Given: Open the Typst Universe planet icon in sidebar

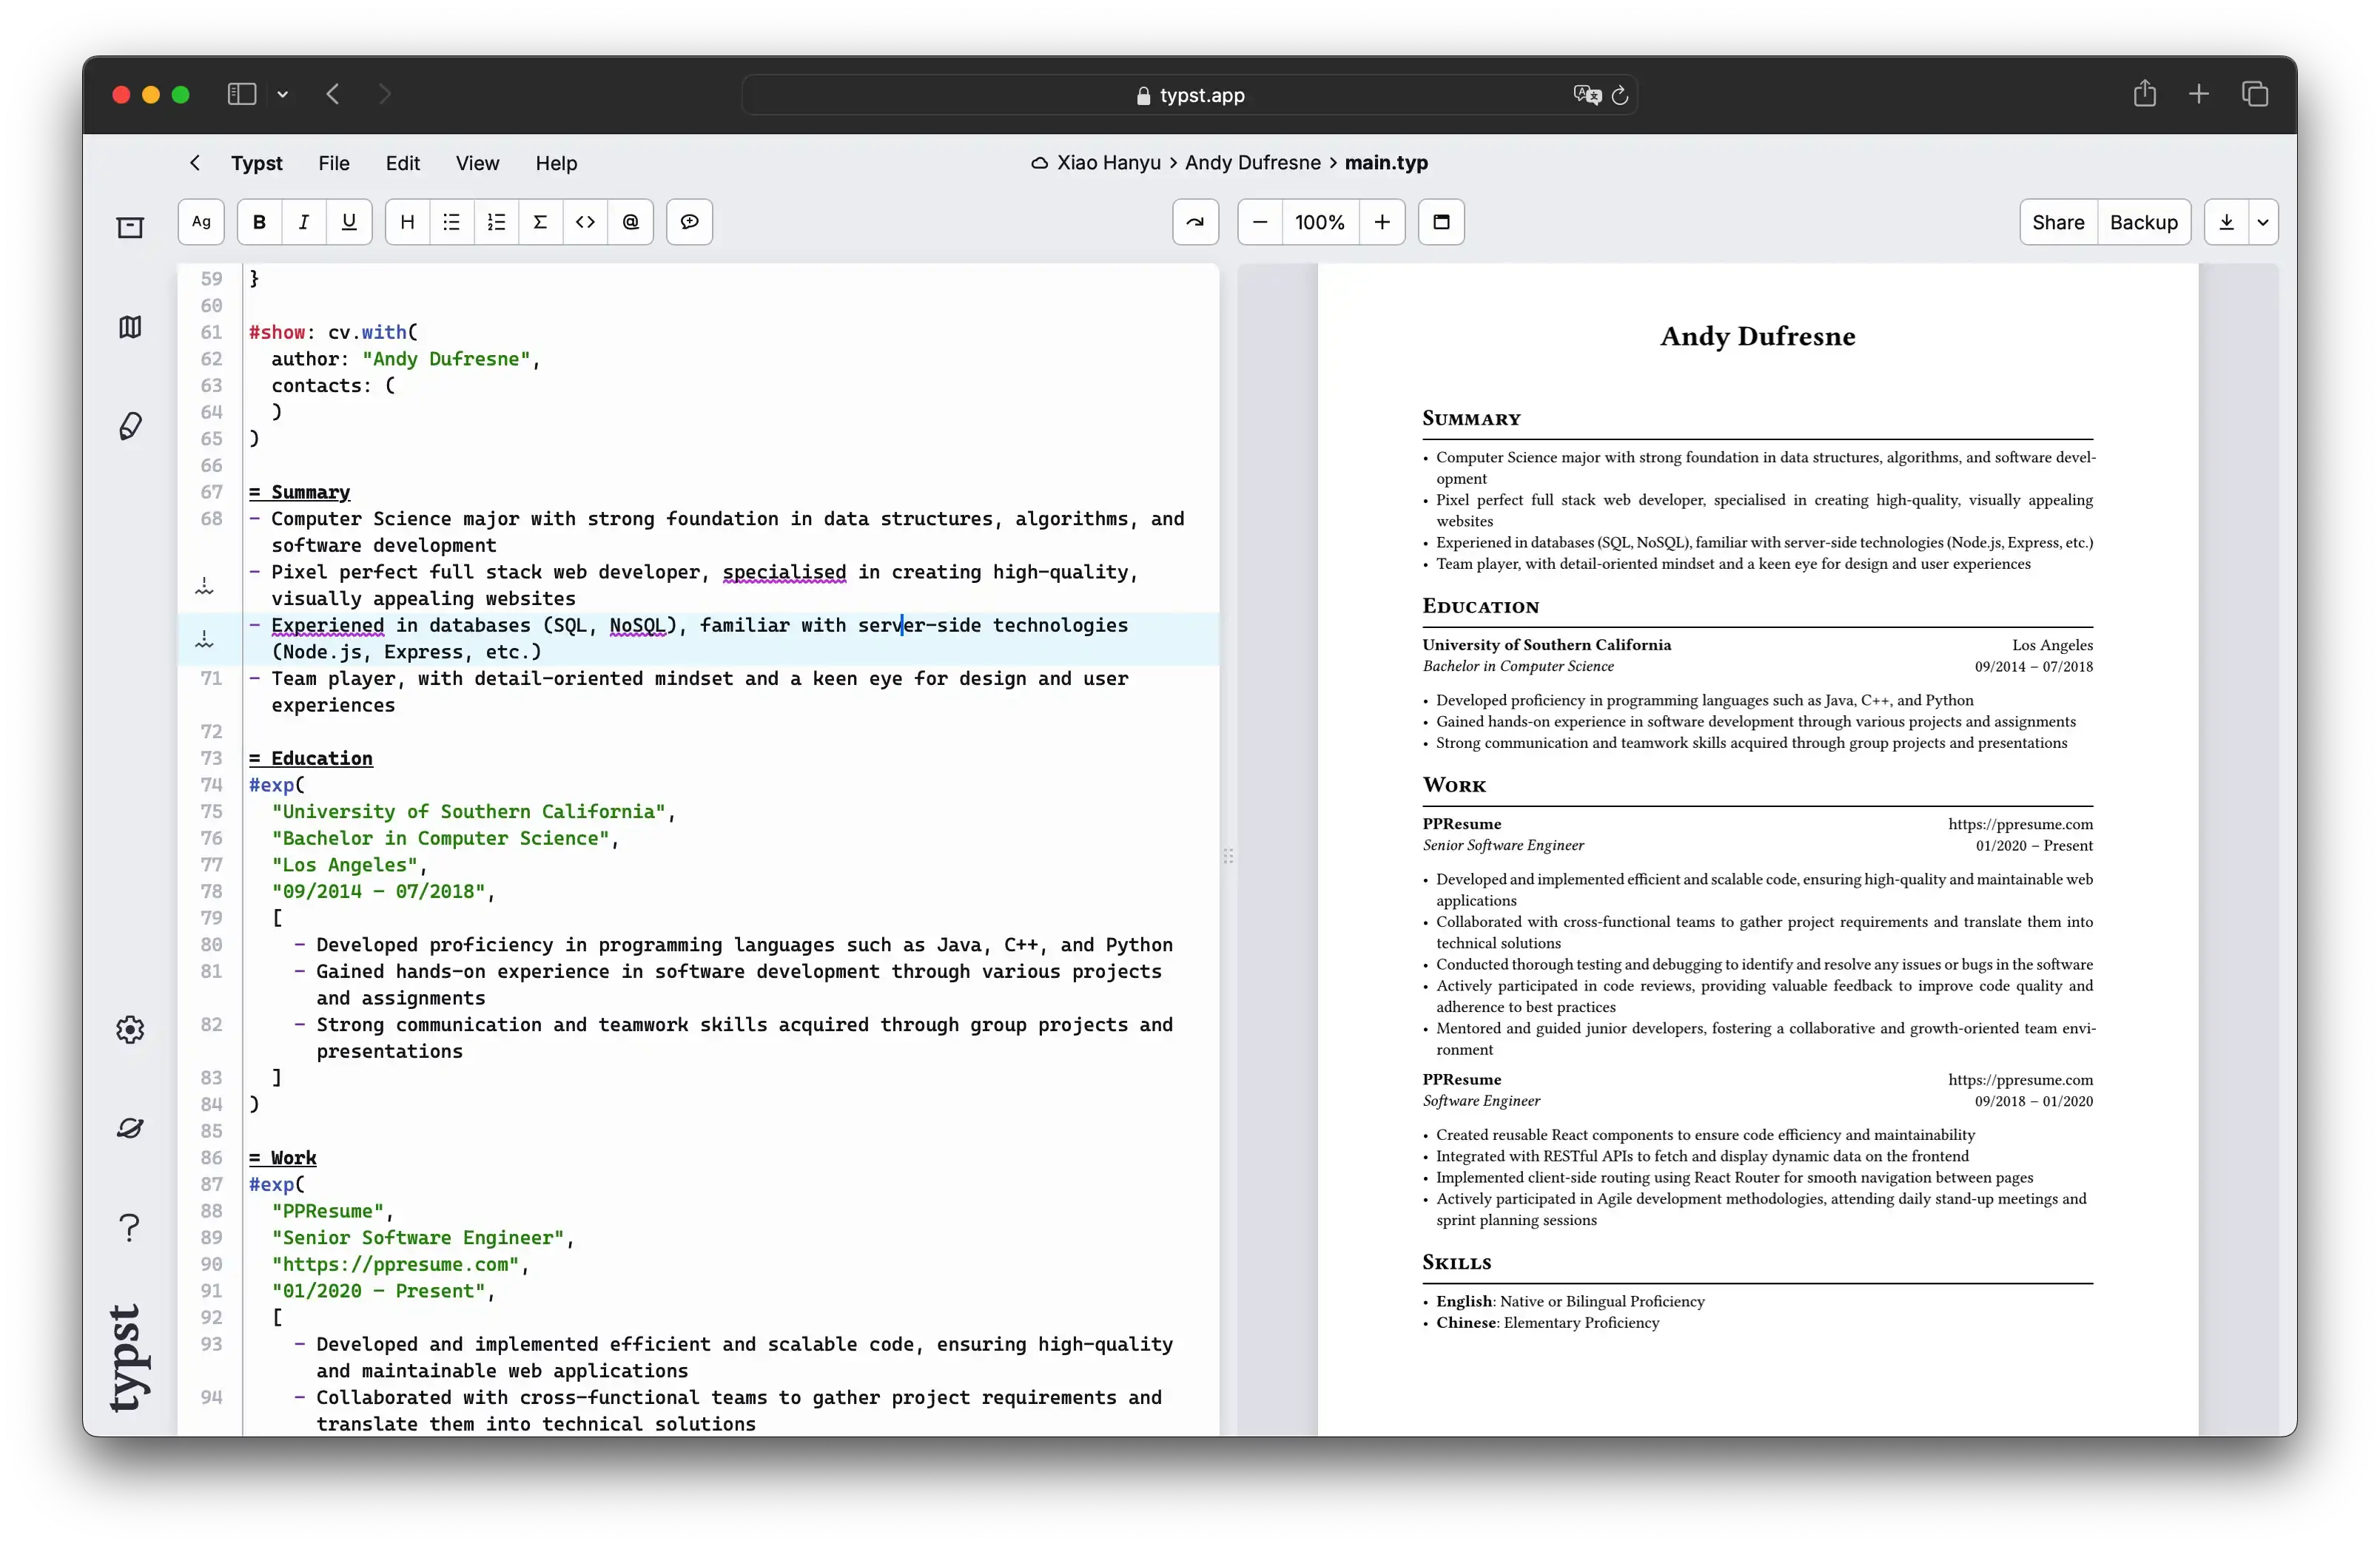Looking at the screenshot, I should tap(130, 1128).
